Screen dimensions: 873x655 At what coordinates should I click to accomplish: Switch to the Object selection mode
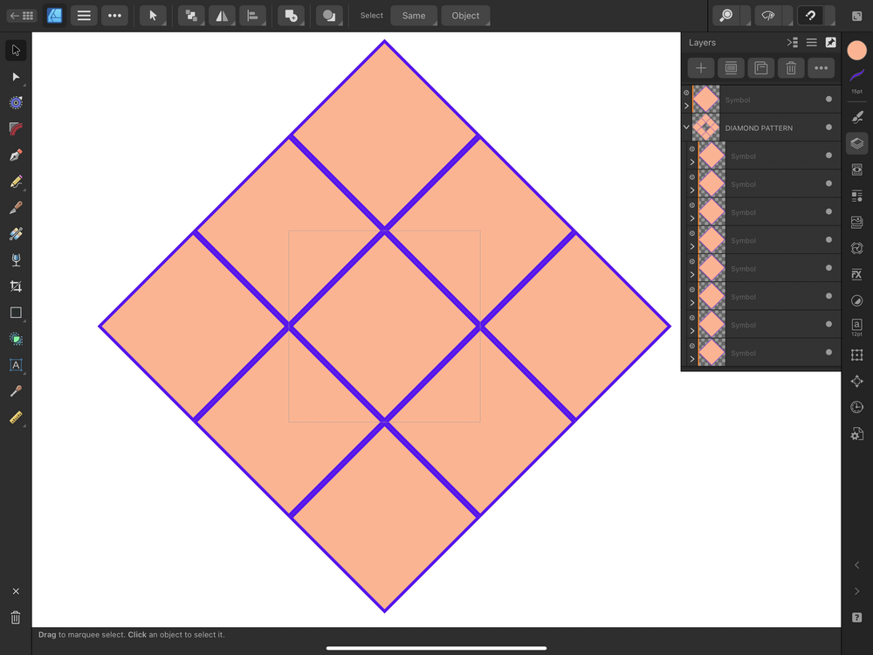(x=465, y=15)
